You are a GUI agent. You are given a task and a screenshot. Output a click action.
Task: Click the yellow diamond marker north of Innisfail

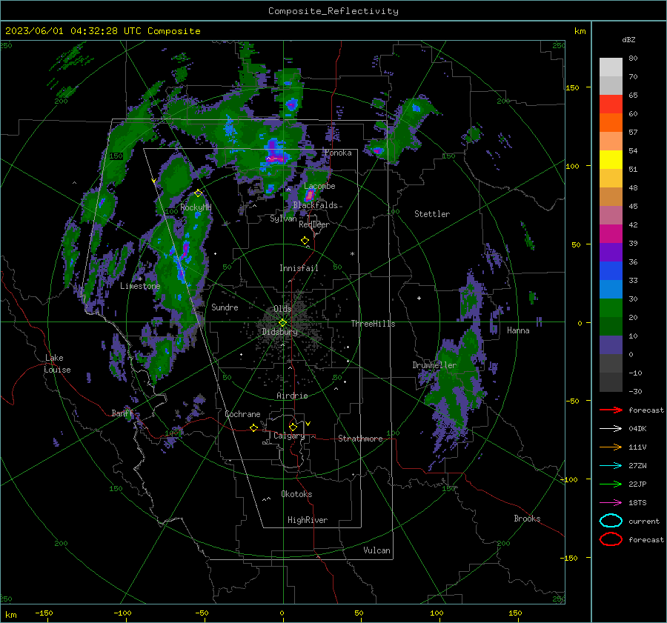(305, 241)
